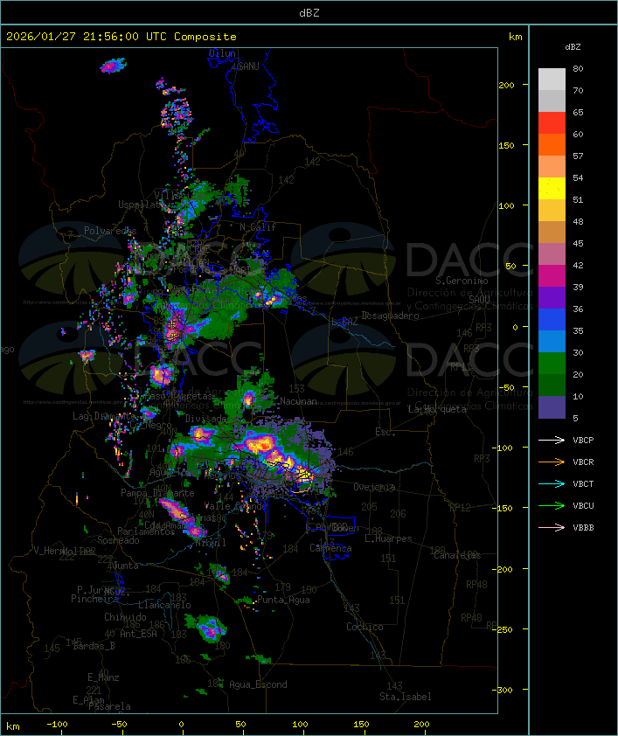
Task: Select the bright yellow 51-54 dBZ swatch
Action: click(x=552, y=189)
